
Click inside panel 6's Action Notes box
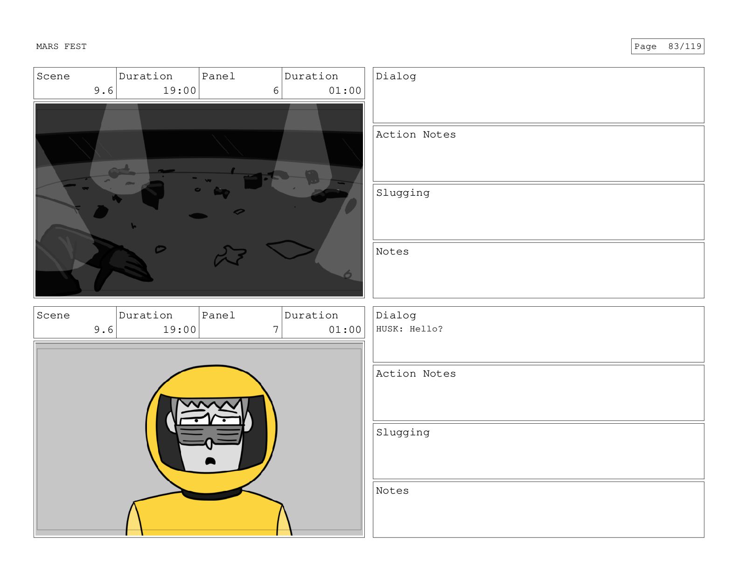pos(538,154)
